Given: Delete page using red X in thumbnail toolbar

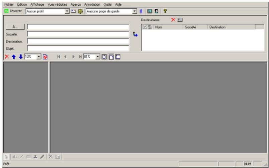Looking at the screenshot, I should 7,57.
